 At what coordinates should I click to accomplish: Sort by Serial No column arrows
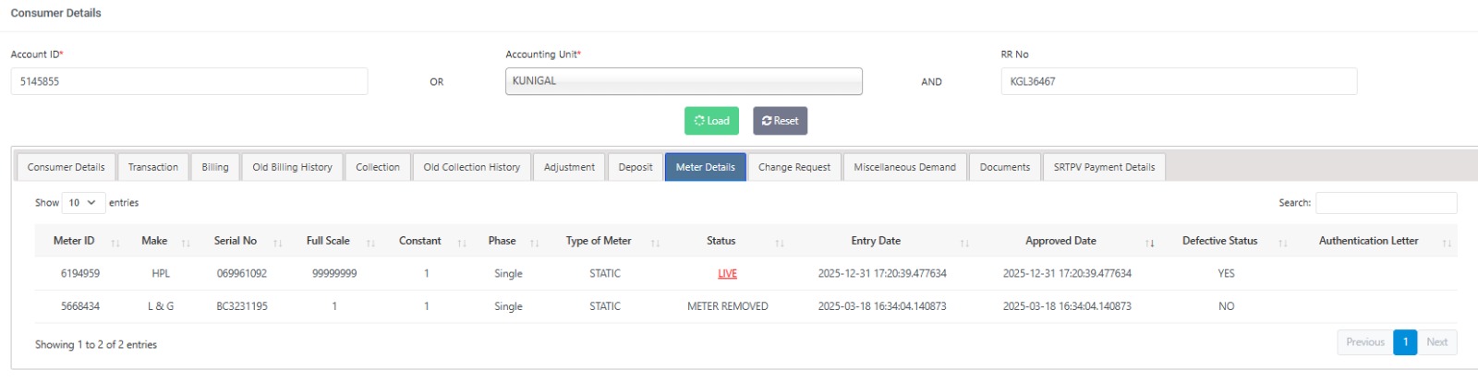277,243
